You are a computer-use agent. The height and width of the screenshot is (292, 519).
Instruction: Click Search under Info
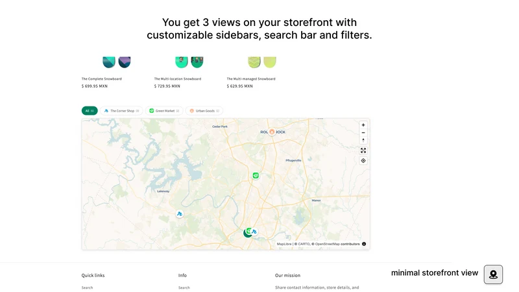[184, 287]
